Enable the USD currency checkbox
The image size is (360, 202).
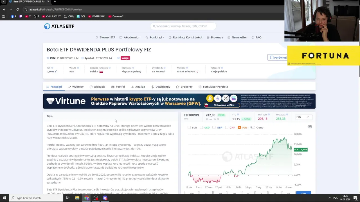(x=201, y=127)
